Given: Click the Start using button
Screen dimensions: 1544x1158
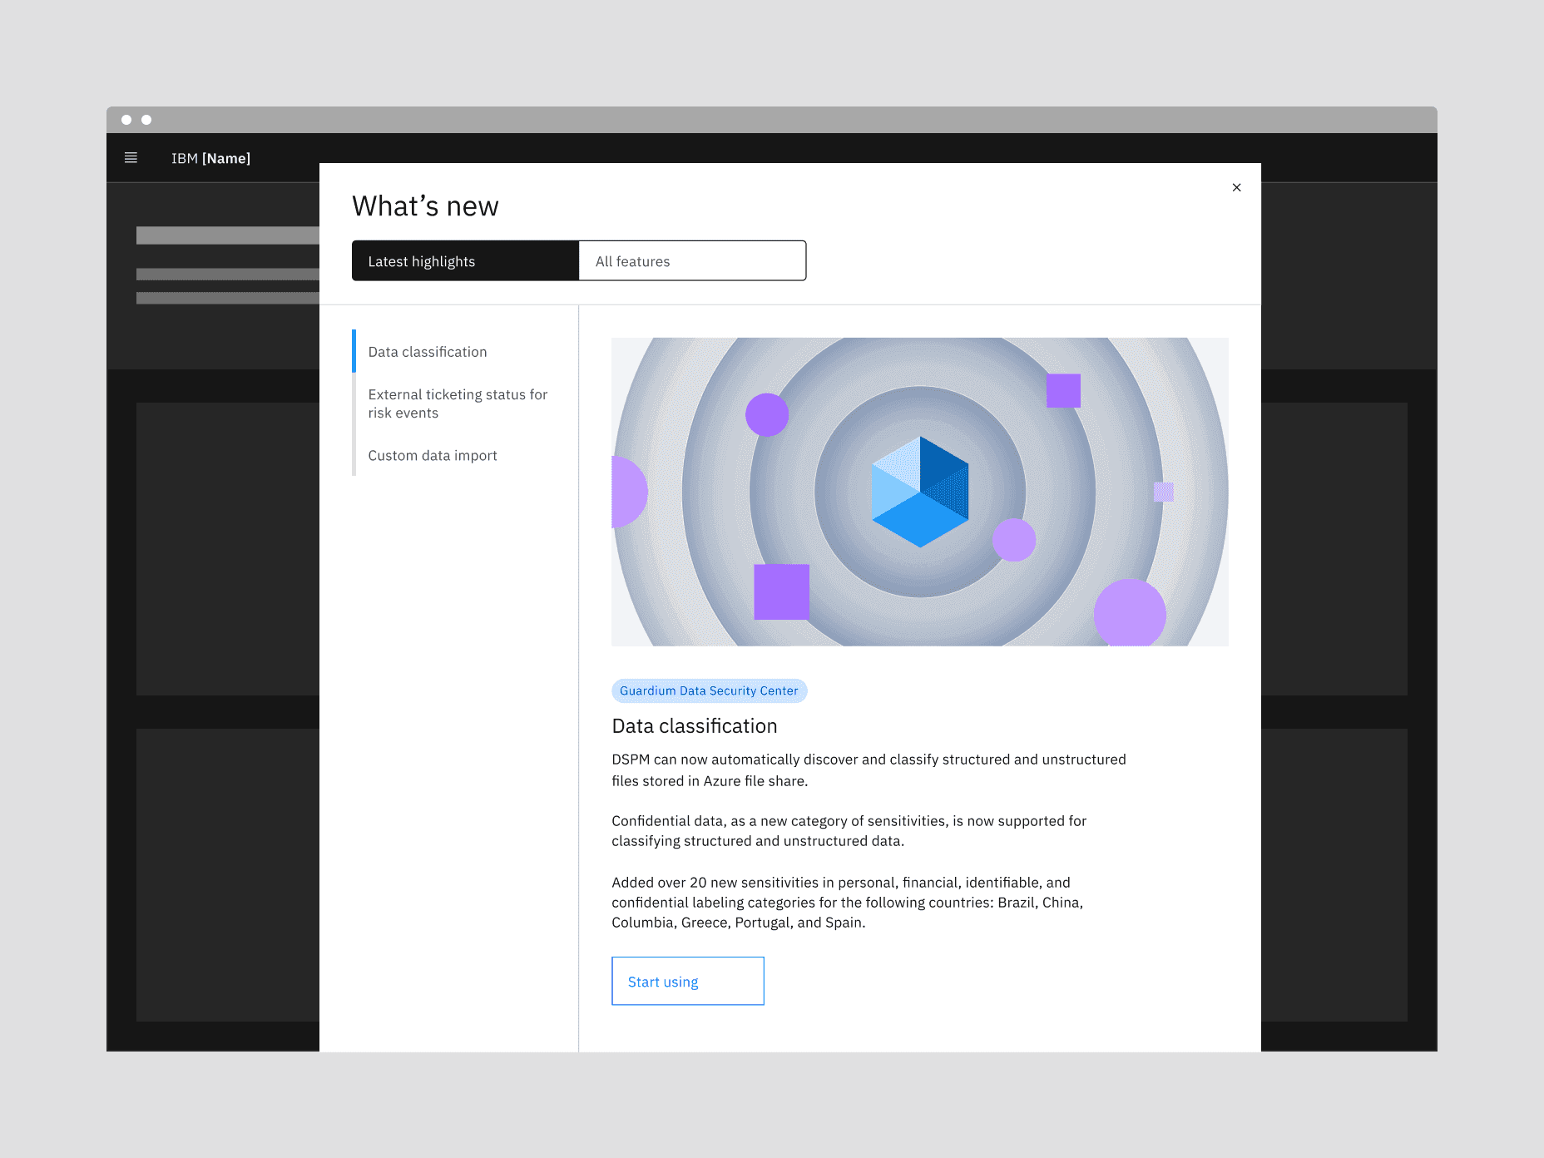Looking at the screenshot, I should pos(688,982).
